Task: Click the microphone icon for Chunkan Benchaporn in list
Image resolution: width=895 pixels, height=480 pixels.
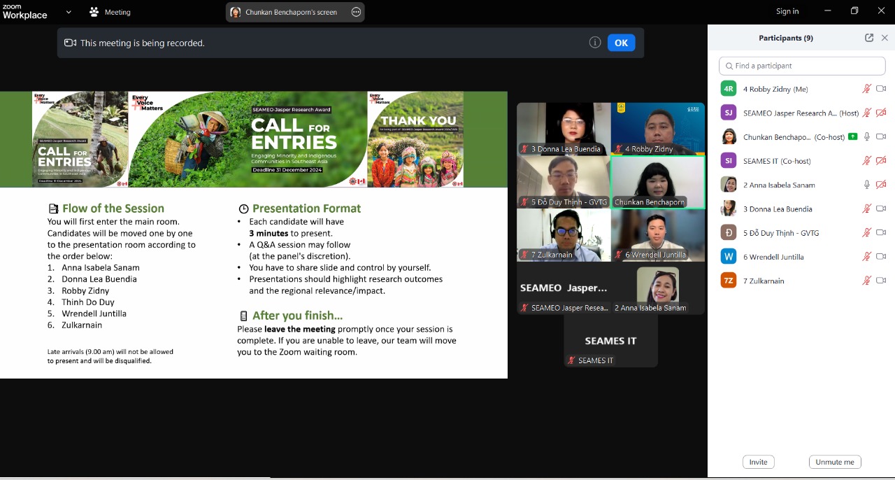Action: coord(867,136)
